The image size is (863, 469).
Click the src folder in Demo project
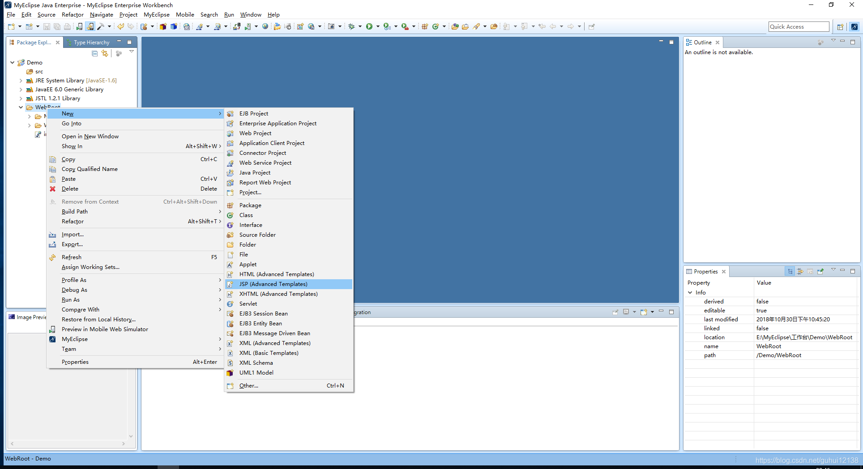click(39, 72)
